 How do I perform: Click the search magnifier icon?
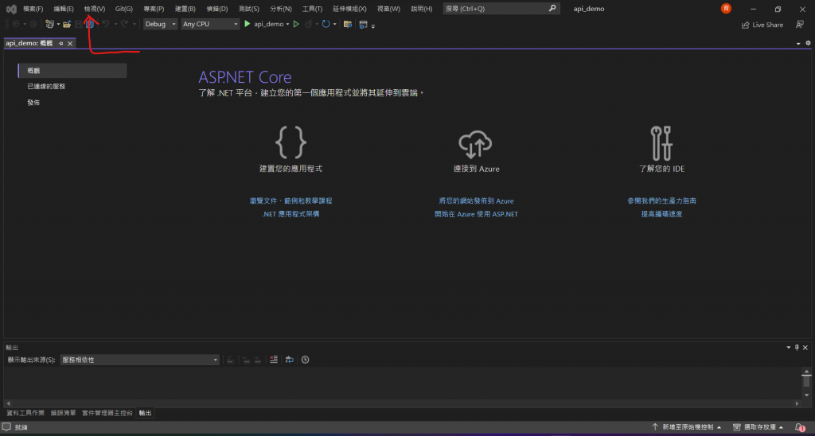552,8
